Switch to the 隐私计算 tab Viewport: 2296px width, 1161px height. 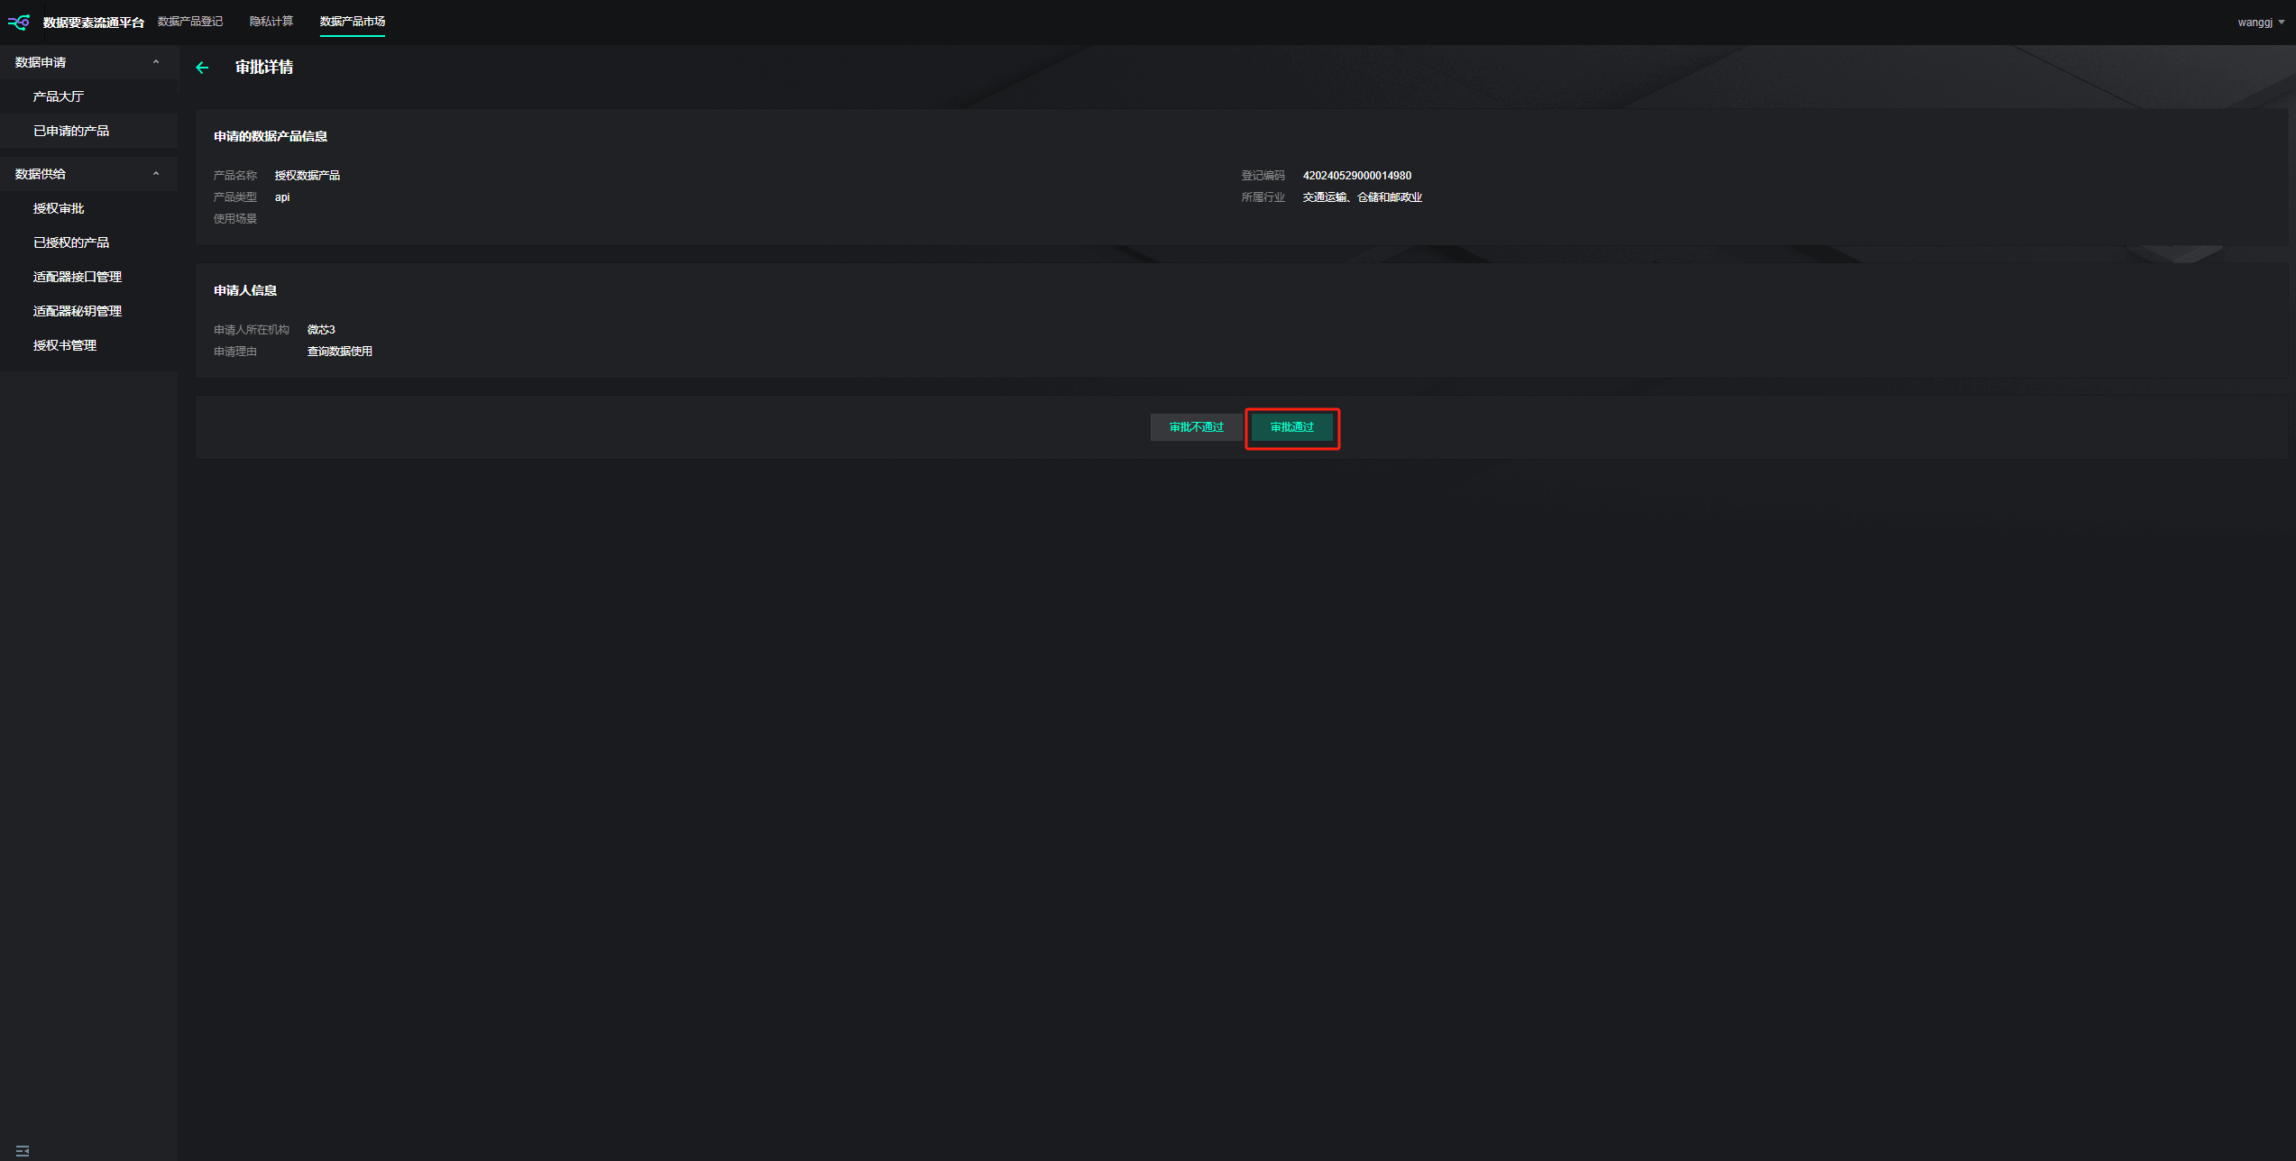(271, 22)
